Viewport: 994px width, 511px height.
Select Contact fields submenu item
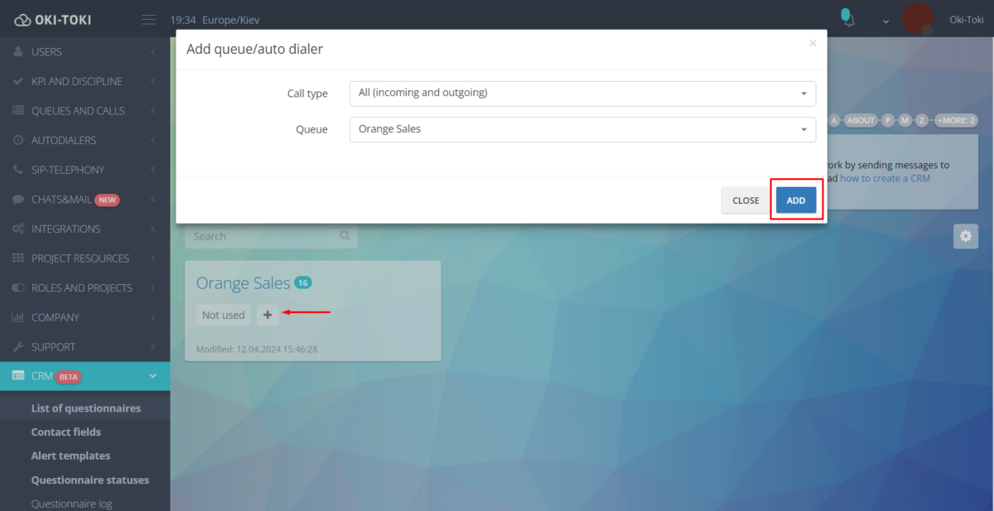[x=66, y=431]
